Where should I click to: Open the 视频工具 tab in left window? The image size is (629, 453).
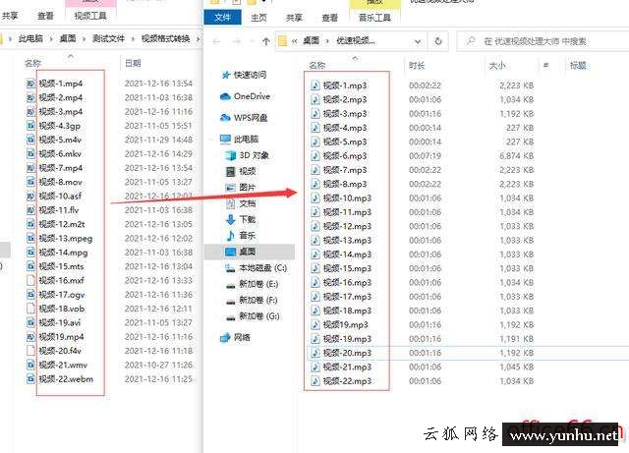(x=90, y=16)
